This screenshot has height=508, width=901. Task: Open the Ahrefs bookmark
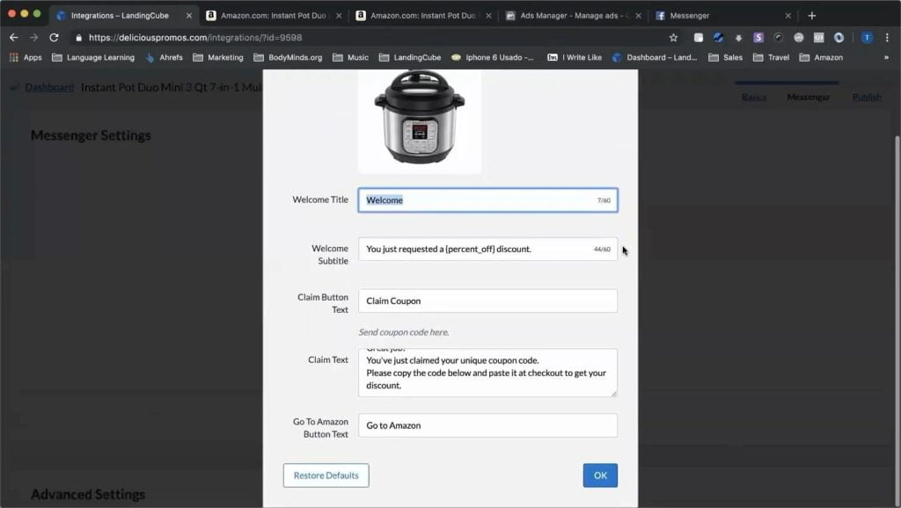[165, 57]
